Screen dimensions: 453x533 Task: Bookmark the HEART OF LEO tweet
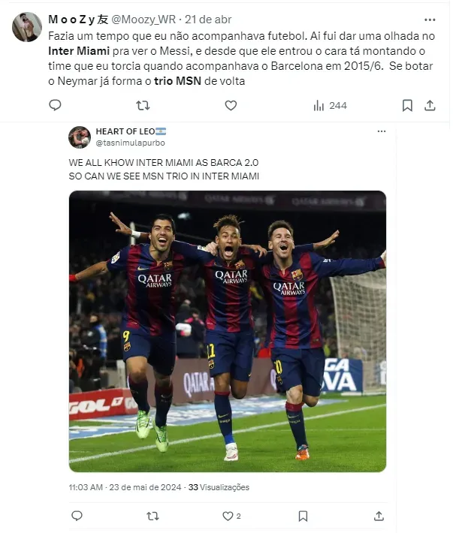pos(303,516)
